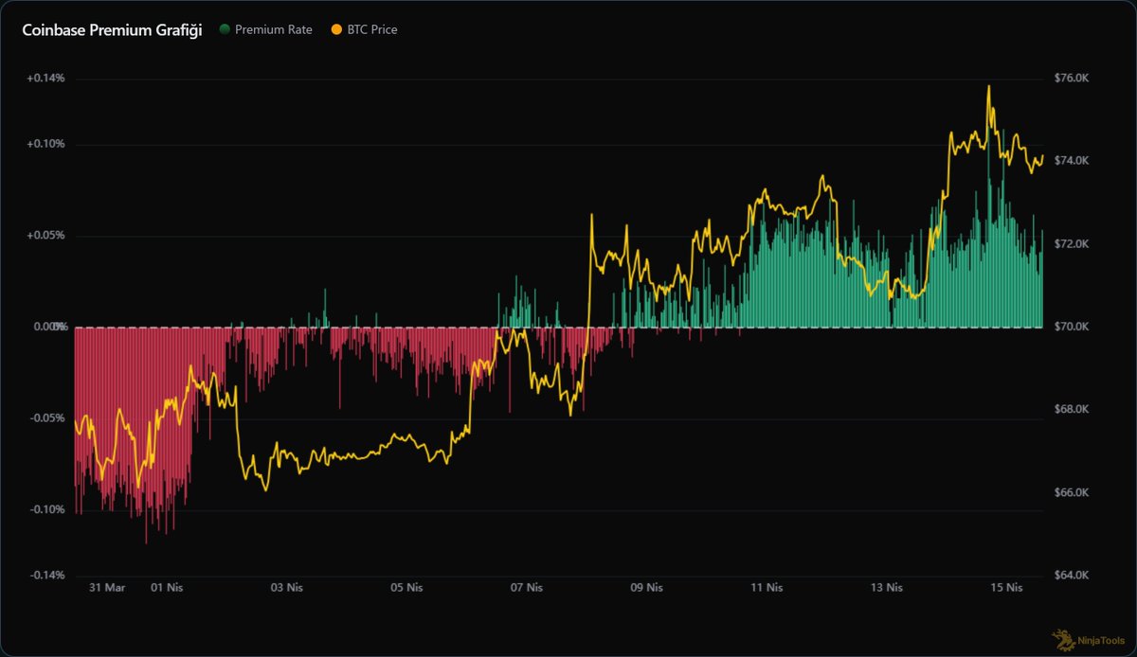The width and height of the screenshot is (1137, 657).
Task: Click the Coinbase Premium Grafiği title
Action: coord(112,29)
